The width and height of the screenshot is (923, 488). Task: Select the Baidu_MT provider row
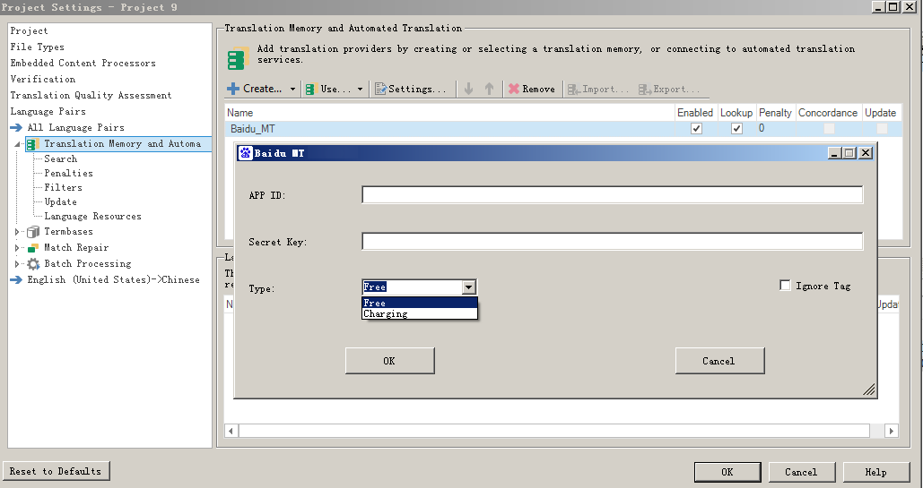pyautogui.click(x=563, y=129)
